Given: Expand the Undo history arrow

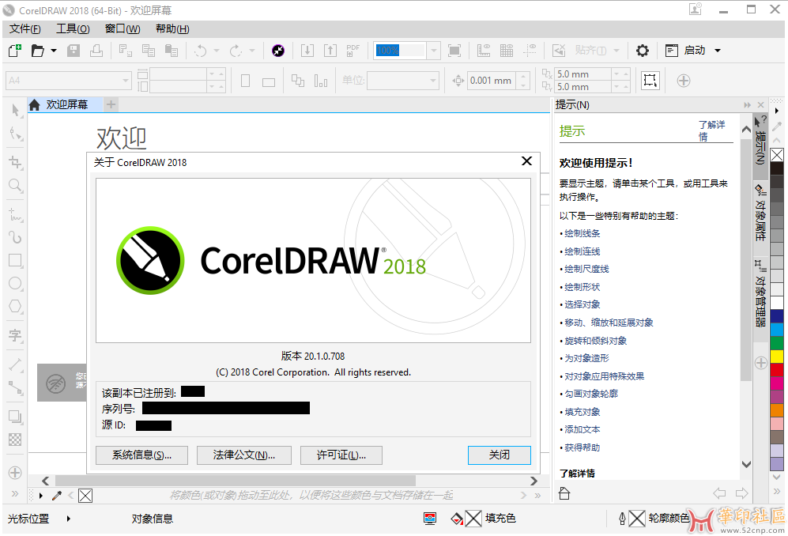Looking at the screenshot, I should (x=217, y=51).
